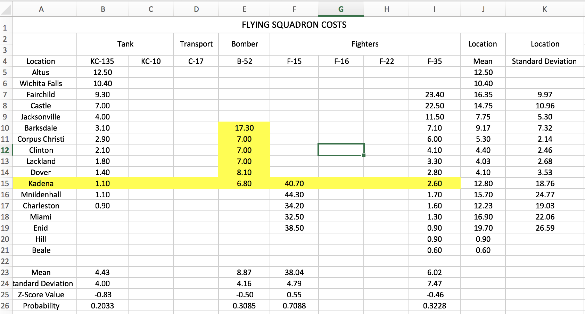Select the Probability label cell
This screenshot has height=314, width=585.
[x=45, y=306]
